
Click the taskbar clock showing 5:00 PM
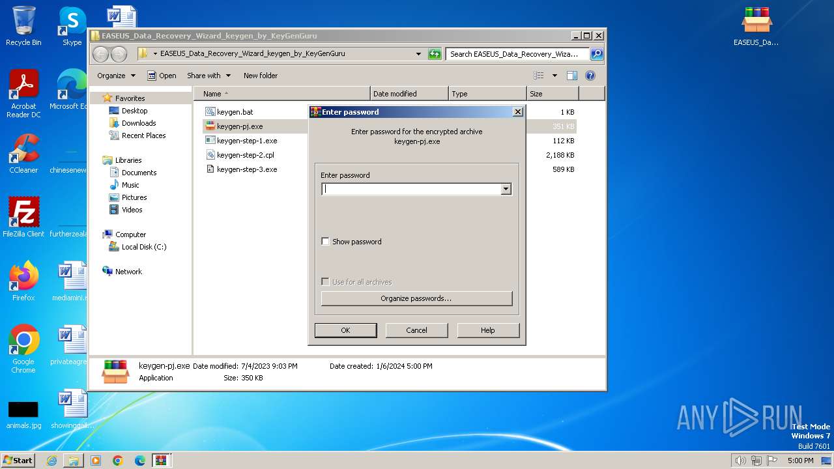[x=800, y=461]
